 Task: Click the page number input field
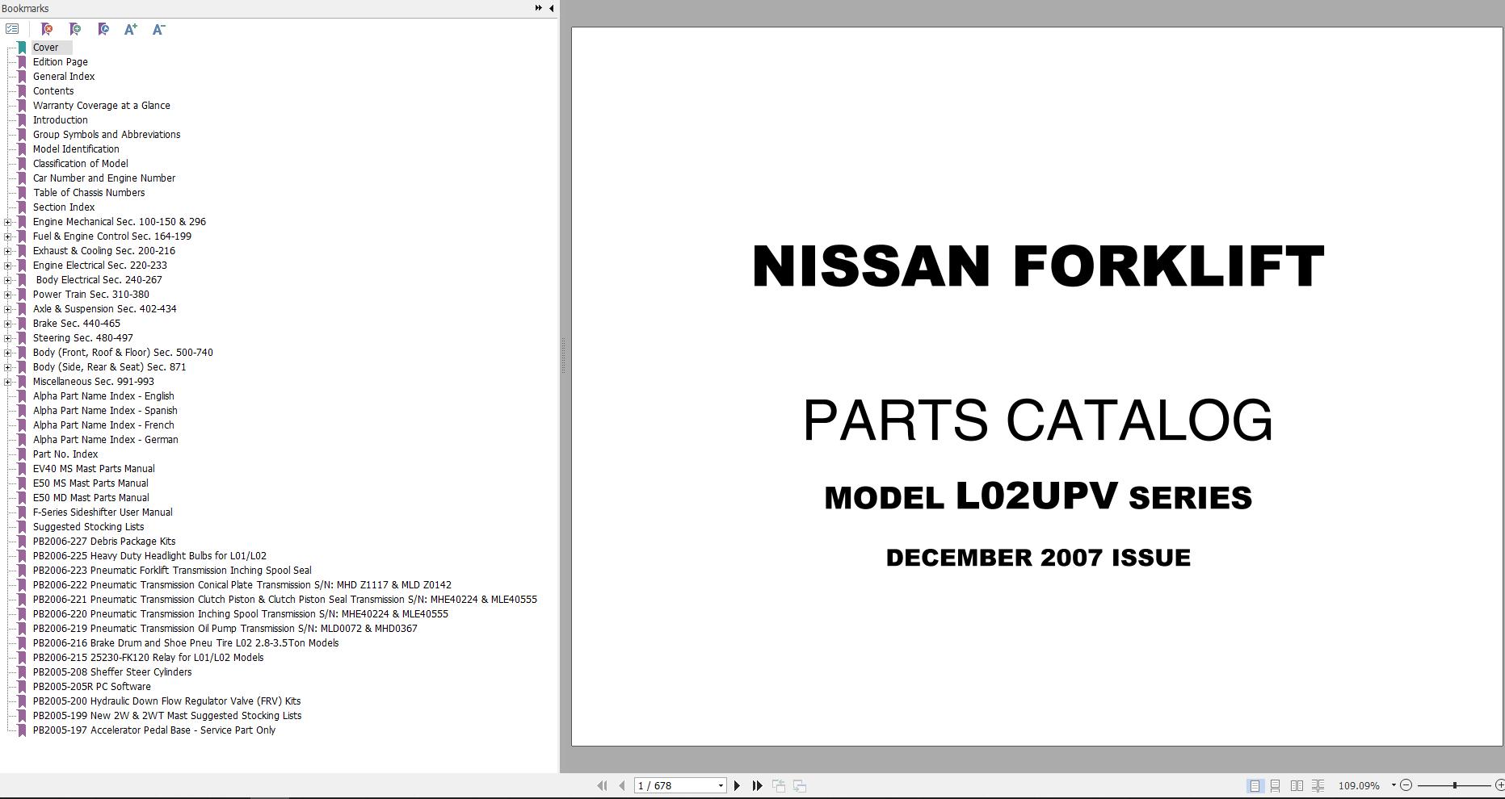(x=675, y=785)
